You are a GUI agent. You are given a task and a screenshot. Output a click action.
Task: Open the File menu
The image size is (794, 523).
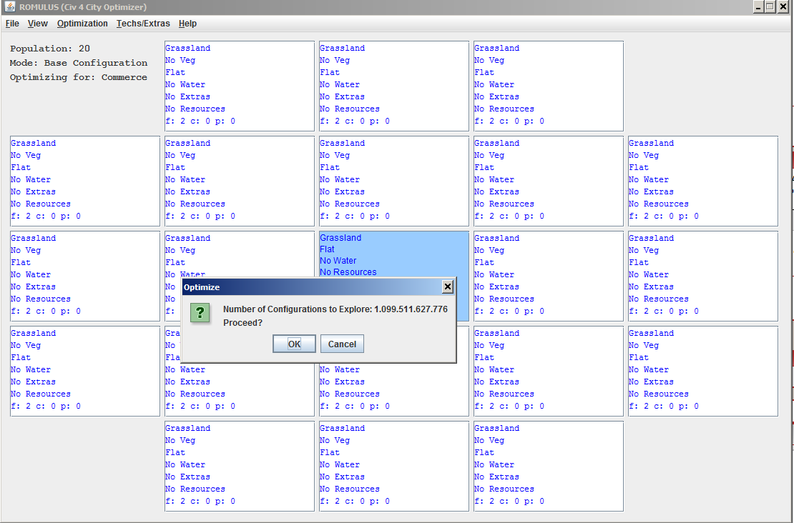(12, 24)
